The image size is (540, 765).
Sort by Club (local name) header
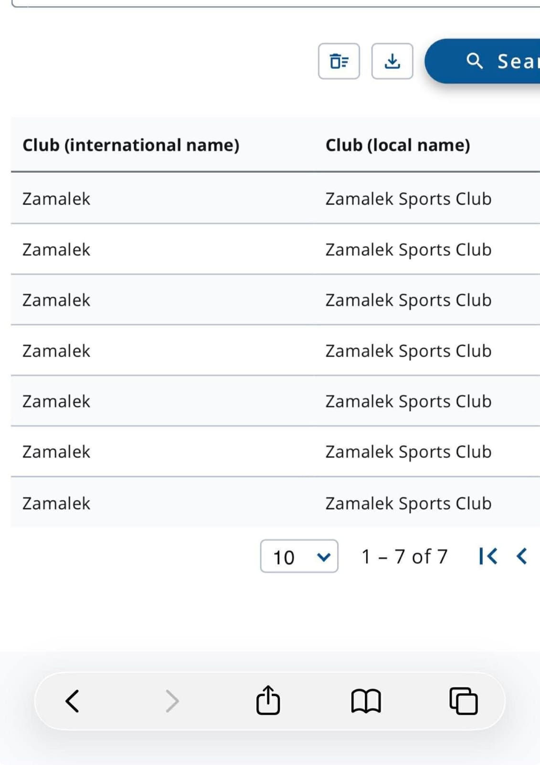(x=398, y=145)
